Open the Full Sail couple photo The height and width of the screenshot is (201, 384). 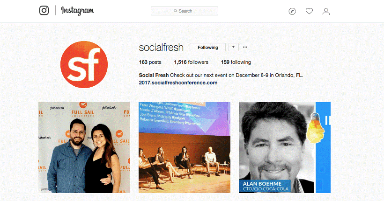tap(84, 147)
